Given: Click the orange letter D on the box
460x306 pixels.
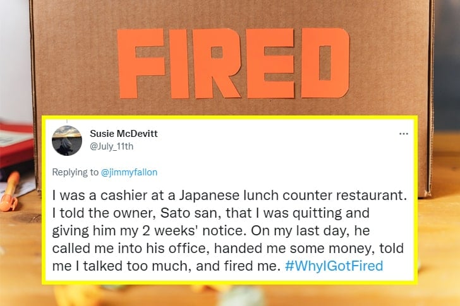Looking at the screenshot, I should click(x=325, y=64).
